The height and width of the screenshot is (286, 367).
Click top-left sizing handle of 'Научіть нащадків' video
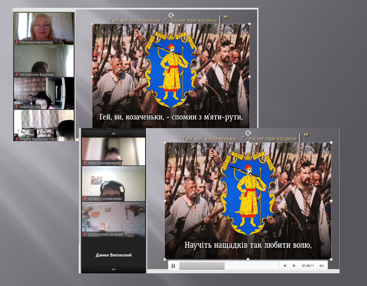[165, 142]
